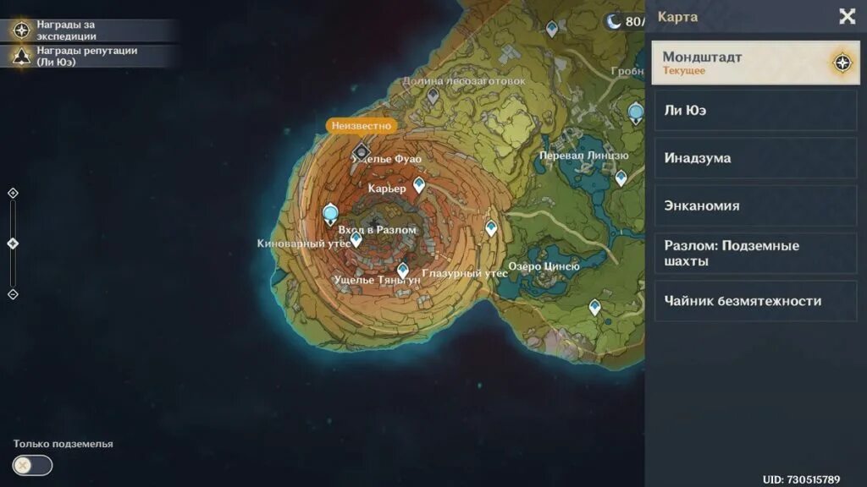This screenshot has width=867, height=487.
Task: Select teleport waypoint below 'Озеро Цинсю'
Action: tap(594, 307)
